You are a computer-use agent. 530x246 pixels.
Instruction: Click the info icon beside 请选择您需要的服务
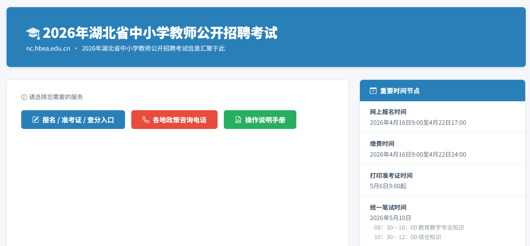click(x=24, y=97)
